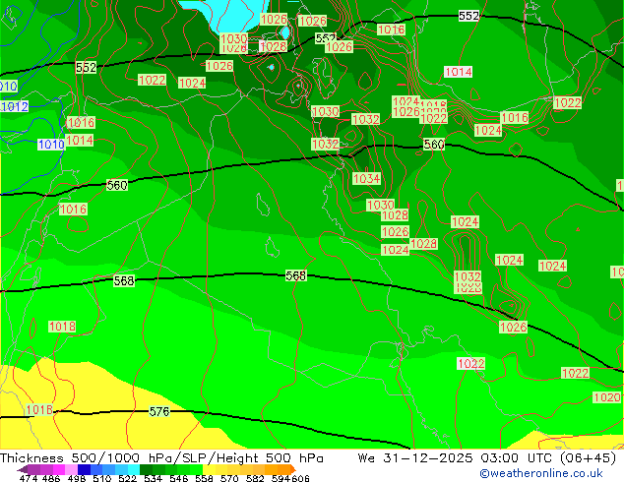Click the blue 1010 isobar label
This screenshot has height=482, width=624.
[x=51, y=145]
